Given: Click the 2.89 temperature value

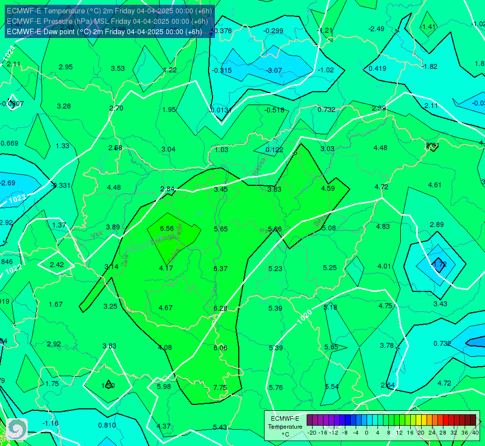Looking at the screenshot, I should coord(437,224).
